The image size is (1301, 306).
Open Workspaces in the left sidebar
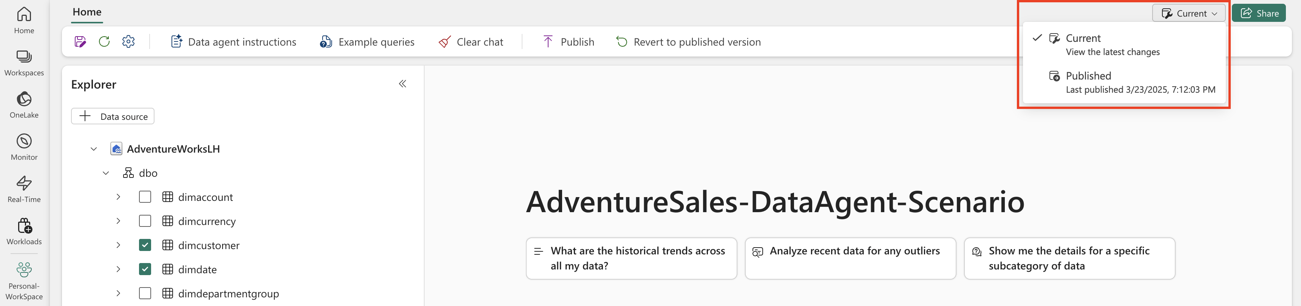coord(24,63)
